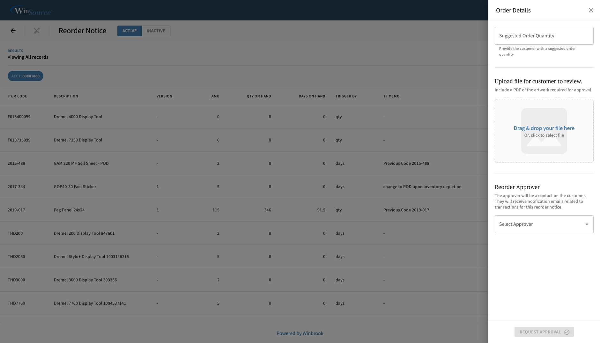Click the REQUEST APPROVAL button

coord(544,332)
